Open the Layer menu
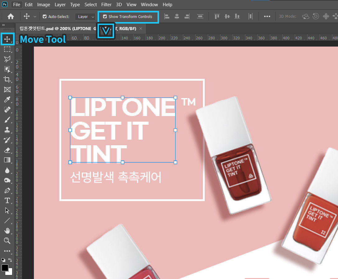The width and height of the screenshot is (338, 279). (x=60, y=5)
